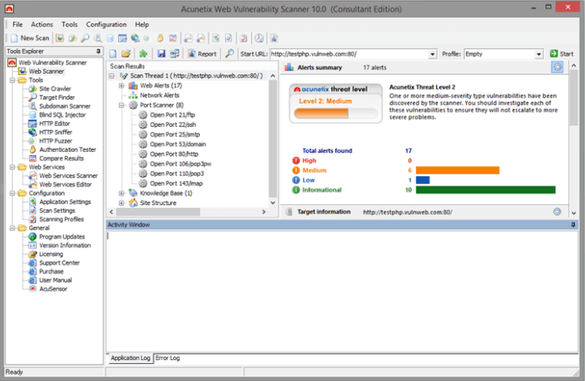Open the AcuSensor item under General

pyautogui.click(x=54, y=288)
